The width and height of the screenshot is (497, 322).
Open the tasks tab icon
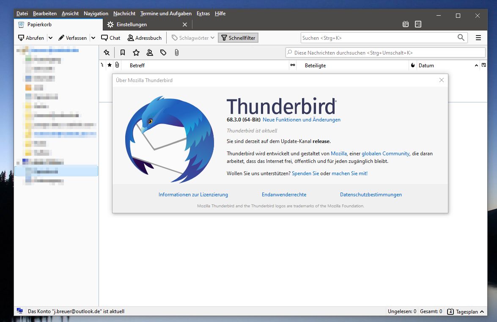point(418,24)
